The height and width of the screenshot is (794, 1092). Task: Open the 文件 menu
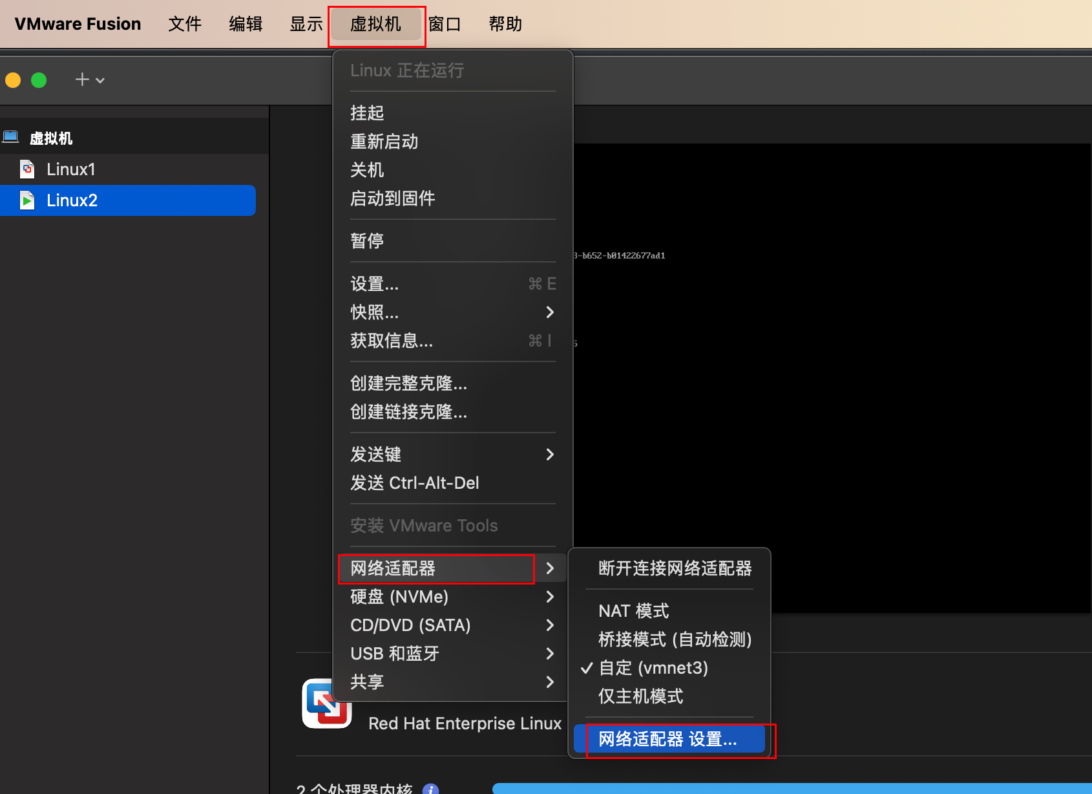[x=185, y=24]
